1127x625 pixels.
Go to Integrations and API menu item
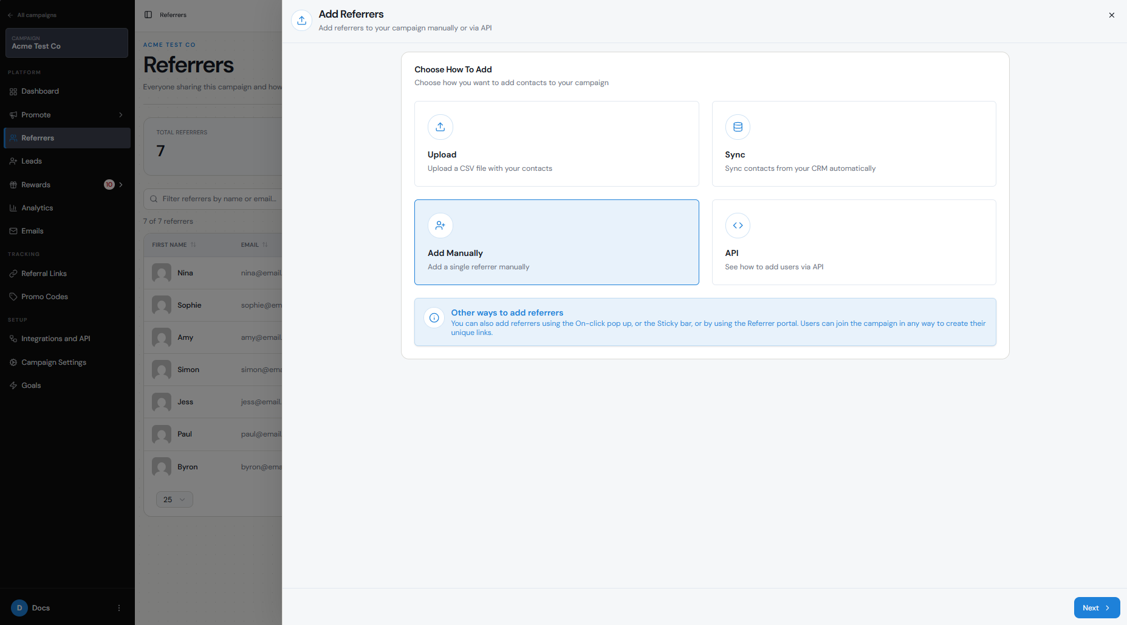pos(67,339)
